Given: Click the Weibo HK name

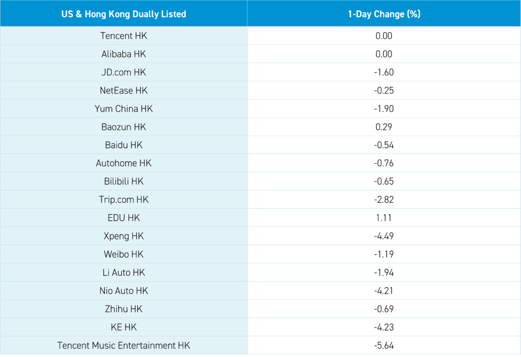Looking at the screenshot, I should [124, 254].
